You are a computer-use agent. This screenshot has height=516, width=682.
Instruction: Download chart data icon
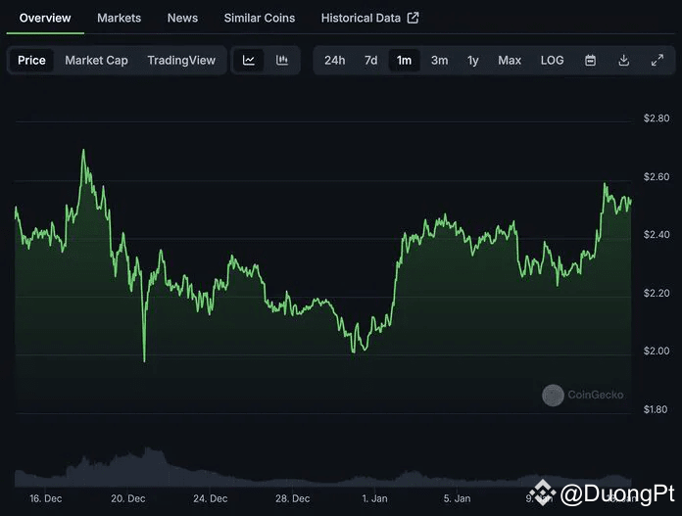tap(624, 61)
